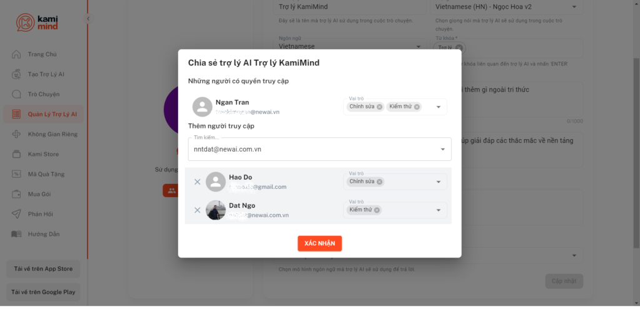
Task: Remove Dat Ngo with the X icon
Action: [197, 210]
